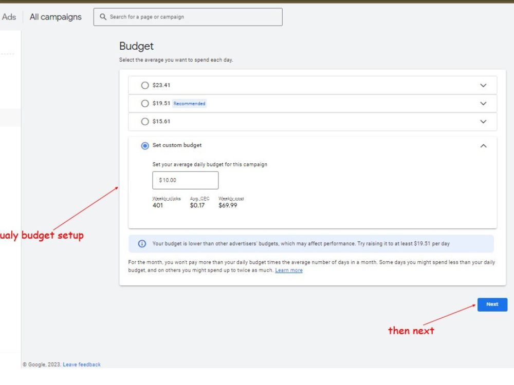Click 'Select the average you want to spend' text

click(176, 60)
